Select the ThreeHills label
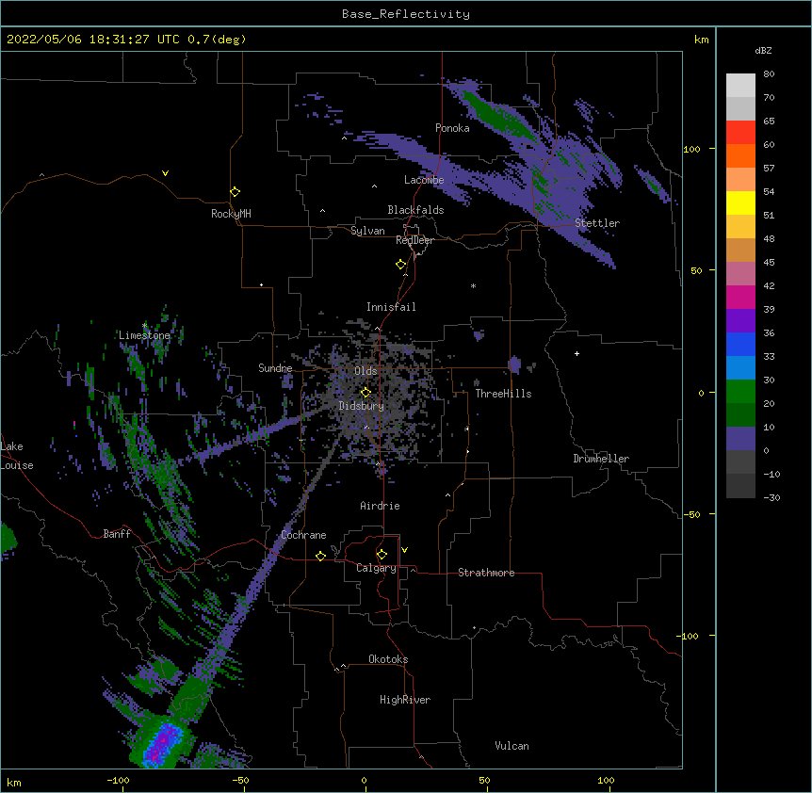Screen dimensions: 812x793 coord(503,394)
